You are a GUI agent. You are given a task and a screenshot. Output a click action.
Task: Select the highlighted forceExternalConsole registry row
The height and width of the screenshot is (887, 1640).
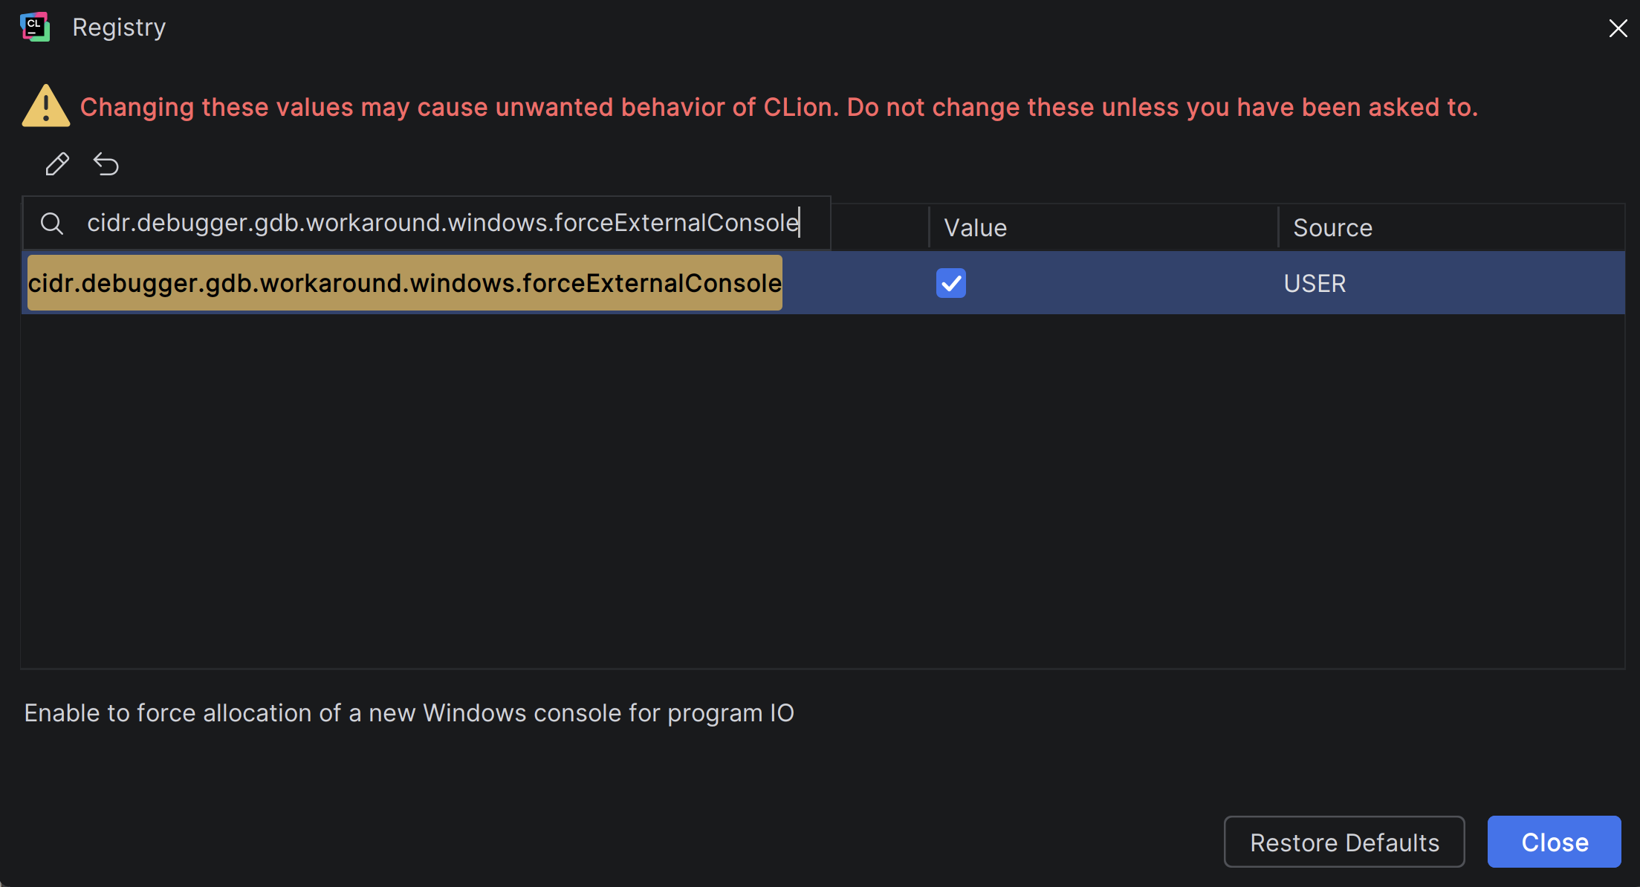pos(405,283)
